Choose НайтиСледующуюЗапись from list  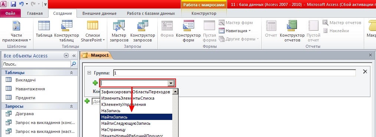(x=136, y=123)
